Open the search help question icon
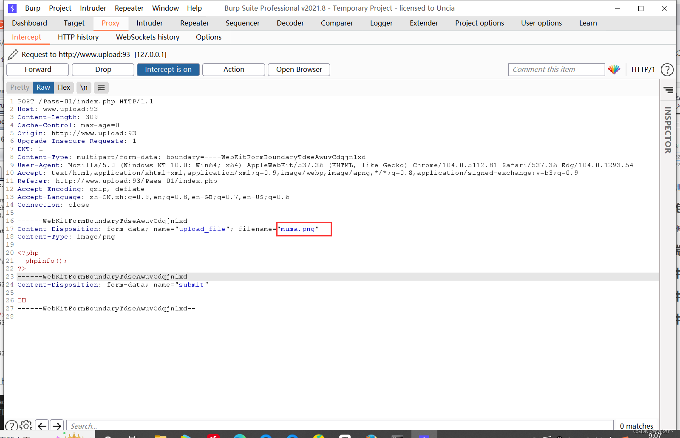This screenshot has height=438, width=680. (11, 426)
